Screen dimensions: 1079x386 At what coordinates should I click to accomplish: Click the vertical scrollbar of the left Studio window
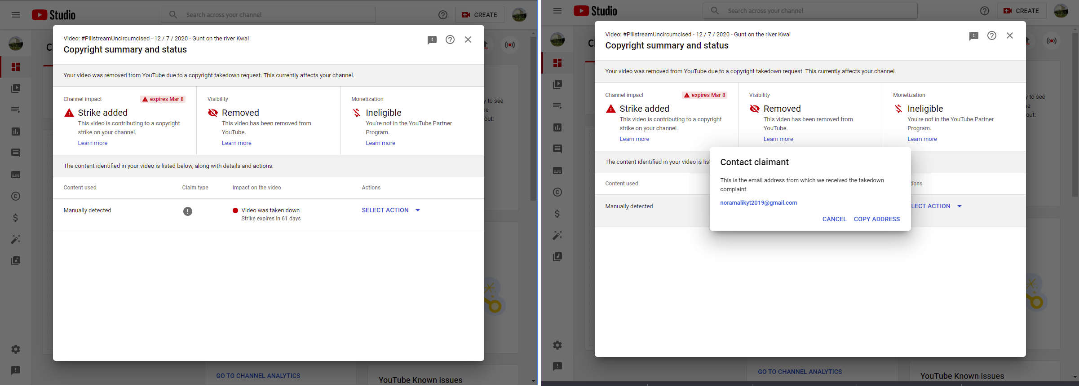click(x=533, y=118)
